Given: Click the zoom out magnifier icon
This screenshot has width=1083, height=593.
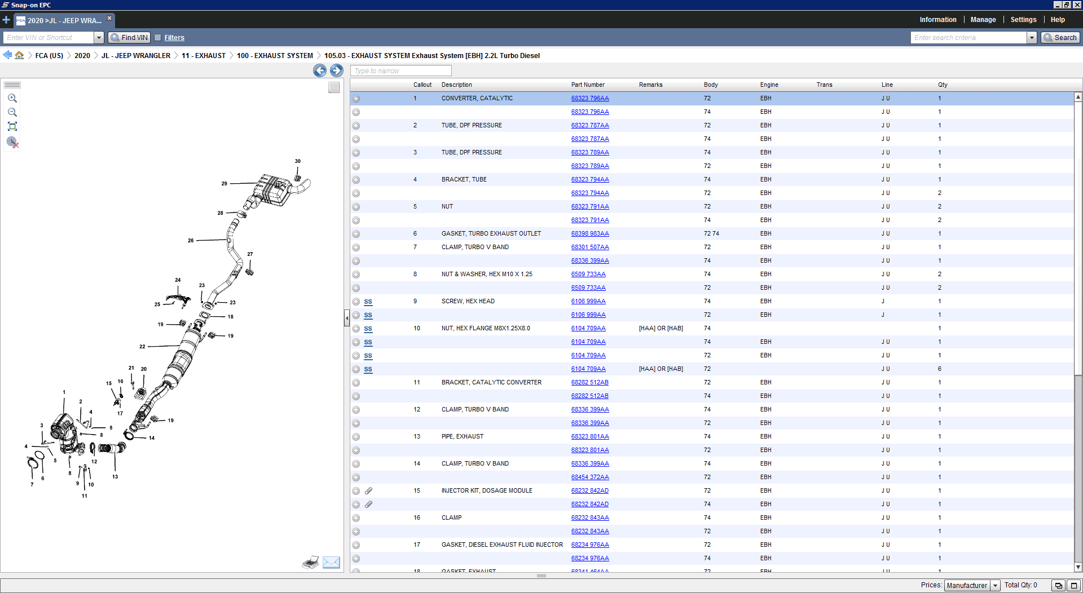Looking at the screenshot, I should [12, 112].
